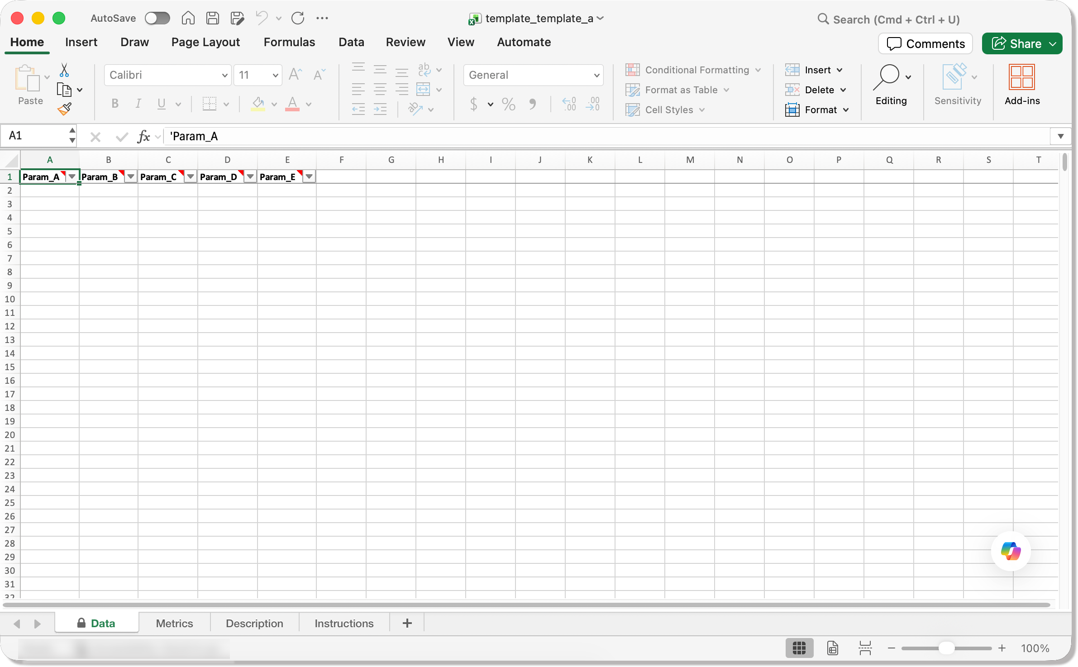
Task: Click the Save As icon with pencil
Action: (x=237, y=18)
